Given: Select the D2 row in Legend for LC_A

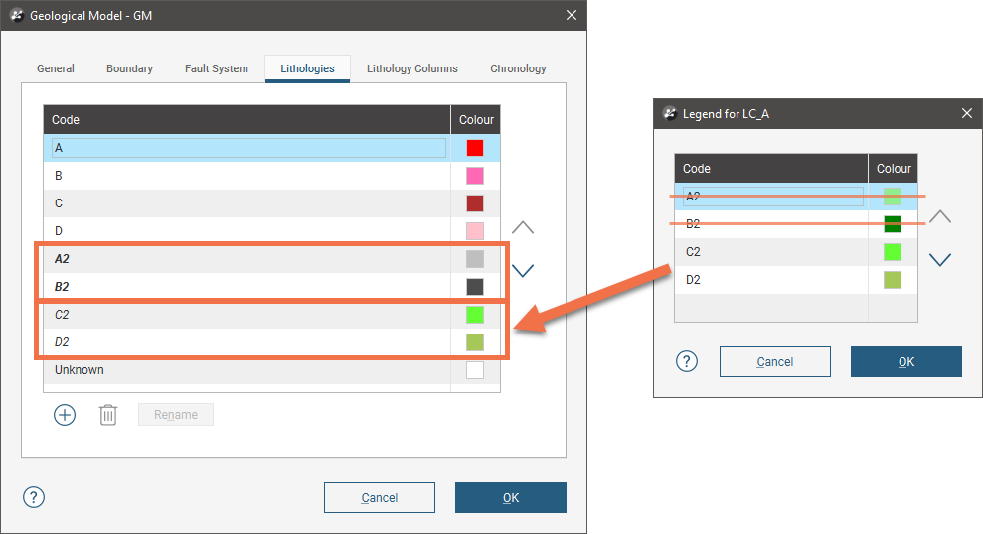Looking at the screenshot, I should 796,280.
